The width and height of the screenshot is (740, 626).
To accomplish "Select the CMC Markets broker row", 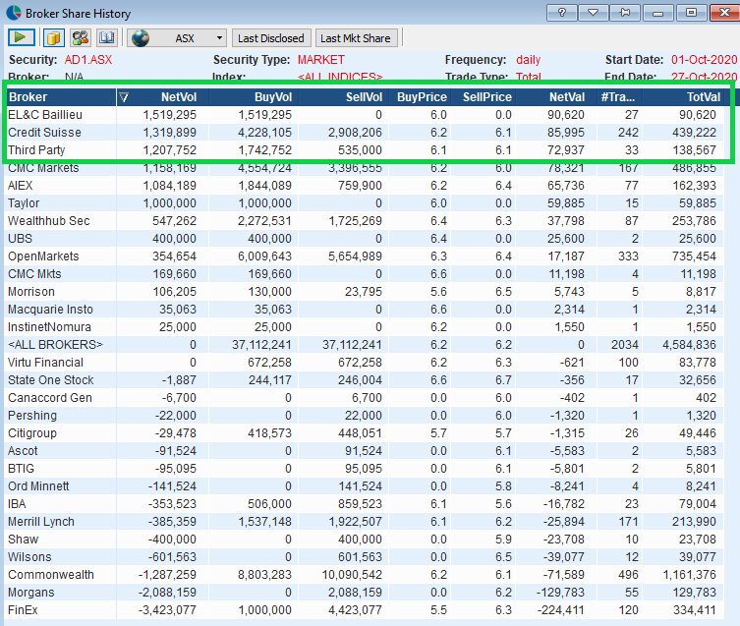I will point(365,168).
